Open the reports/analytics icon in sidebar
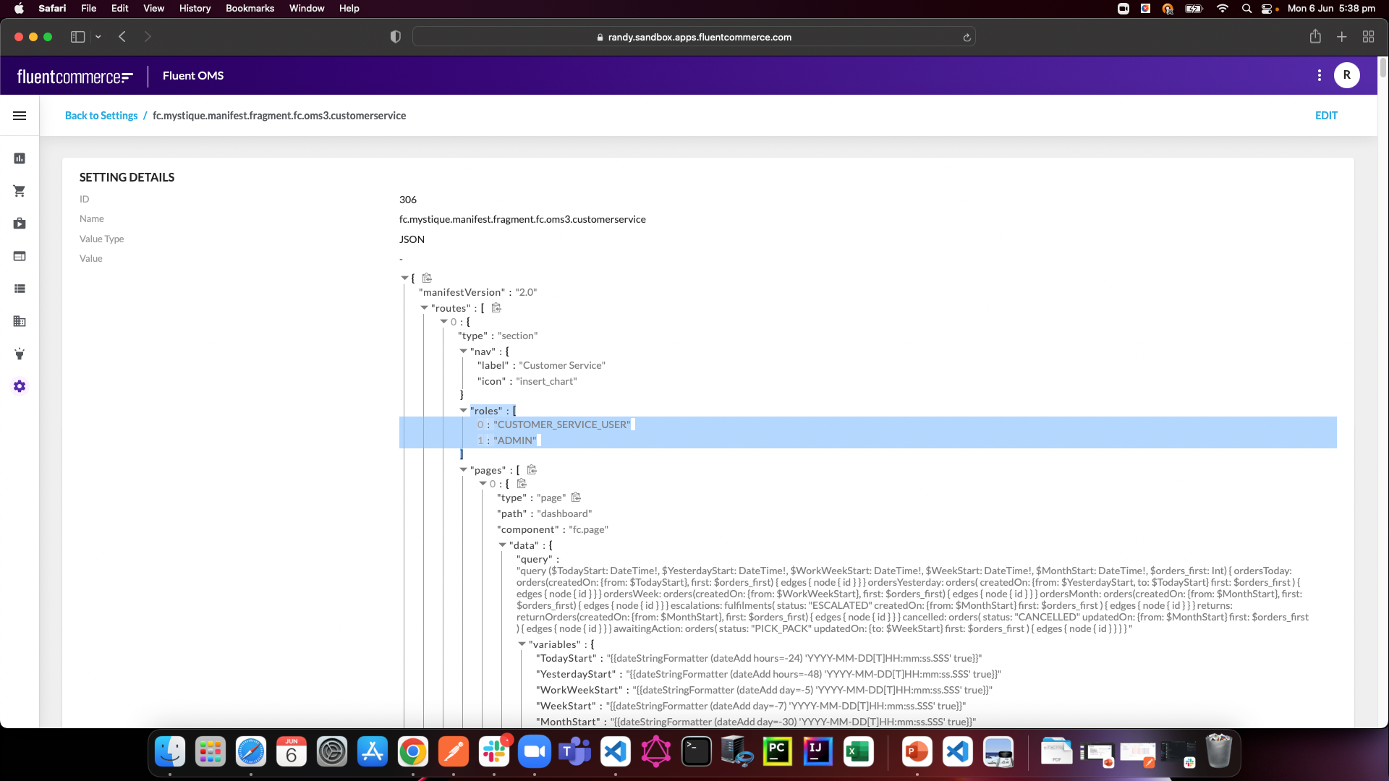 coord(19,158)
